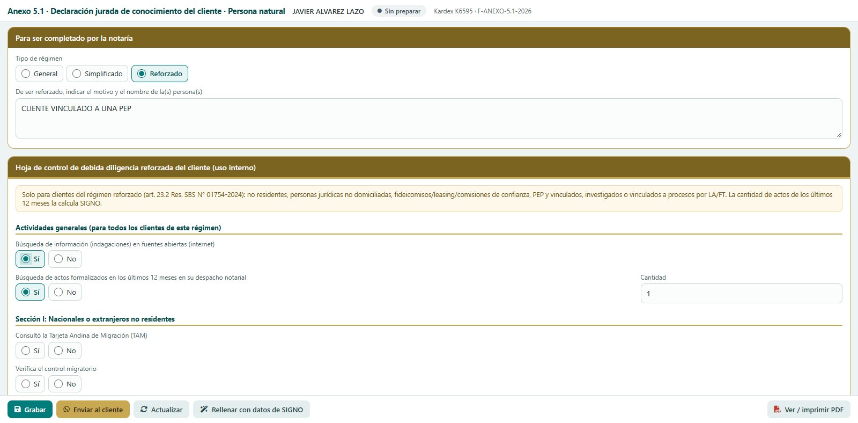Viewport: 858px width, 423px height.
Task: Click the reinforced regime reason text area
Action: 428,118
